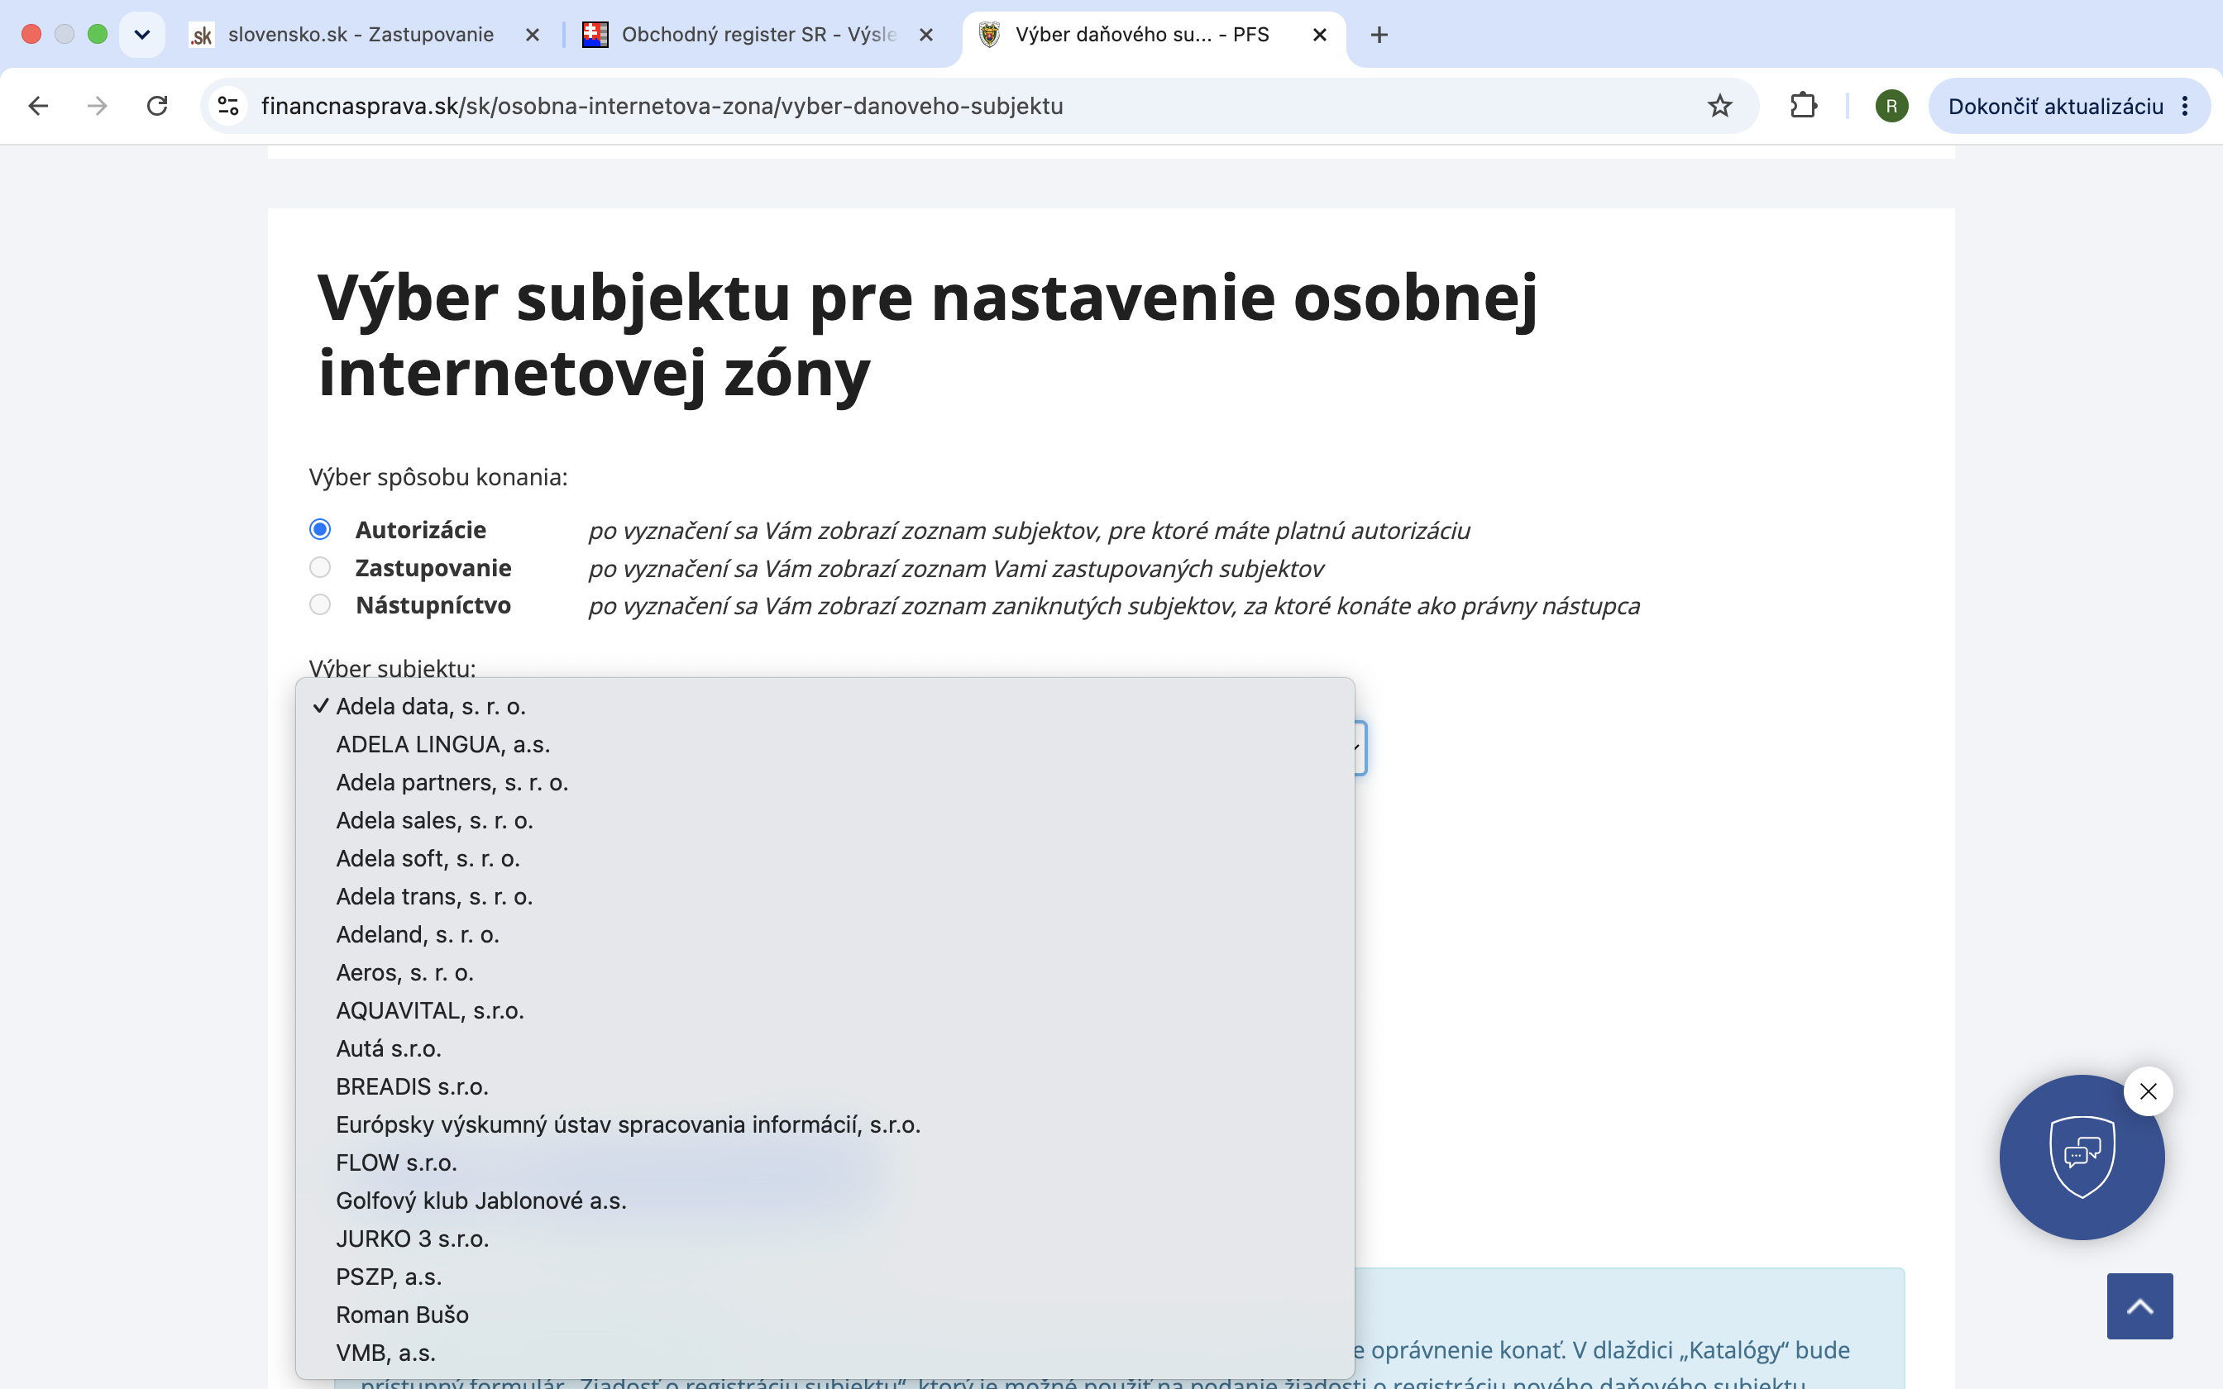The width and height of the screenshot is (2223, 1389).
Task: Open the site information icon in address bar
Action: click(x=227, y=107)
